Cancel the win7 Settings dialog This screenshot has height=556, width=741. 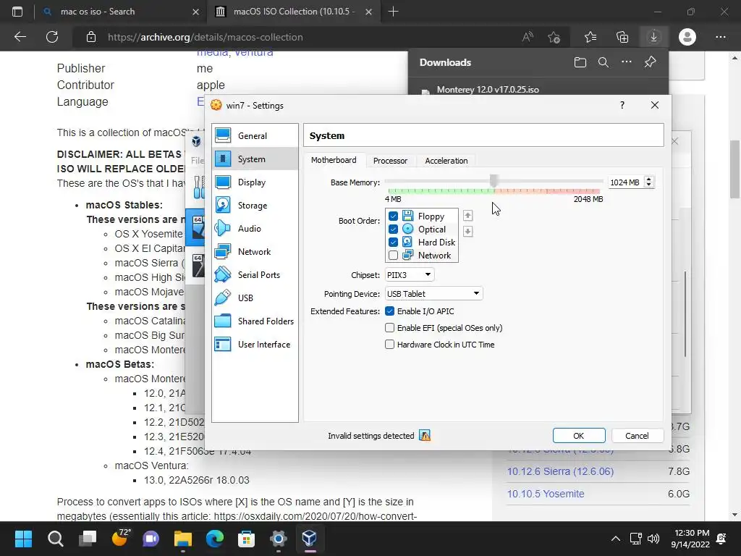pyautogui.click(x=637, y=435)
